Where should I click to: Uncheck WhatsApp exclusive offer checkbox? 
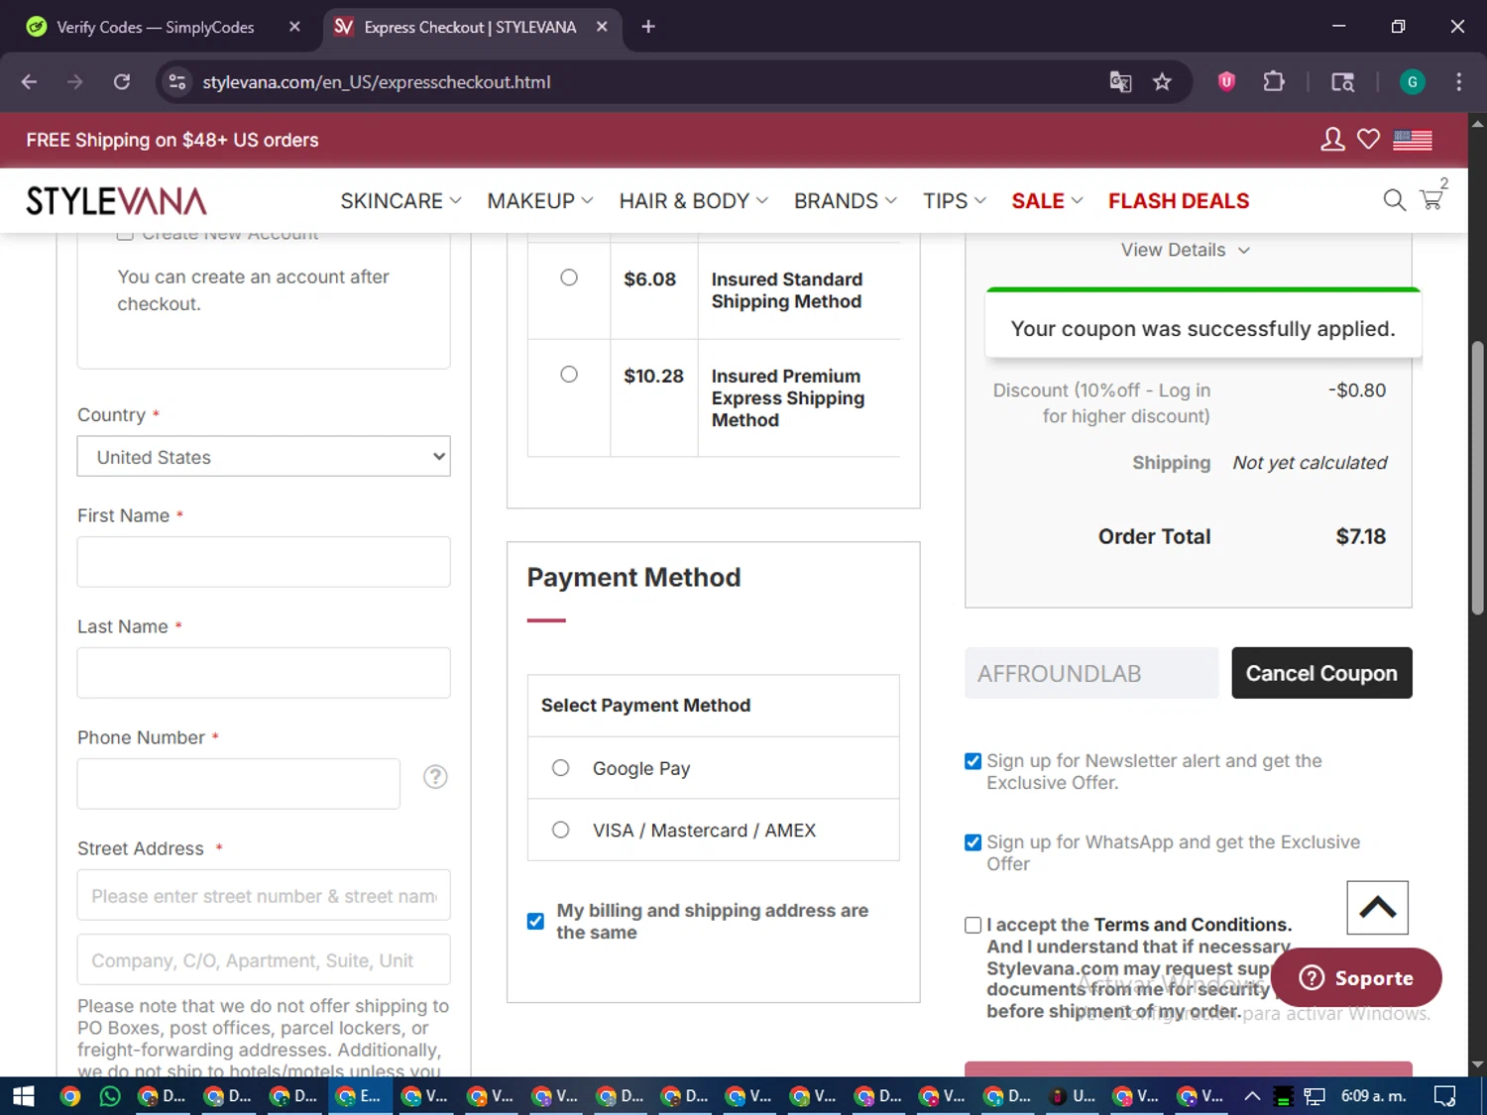pyautogui.click(x=973, y=842)
